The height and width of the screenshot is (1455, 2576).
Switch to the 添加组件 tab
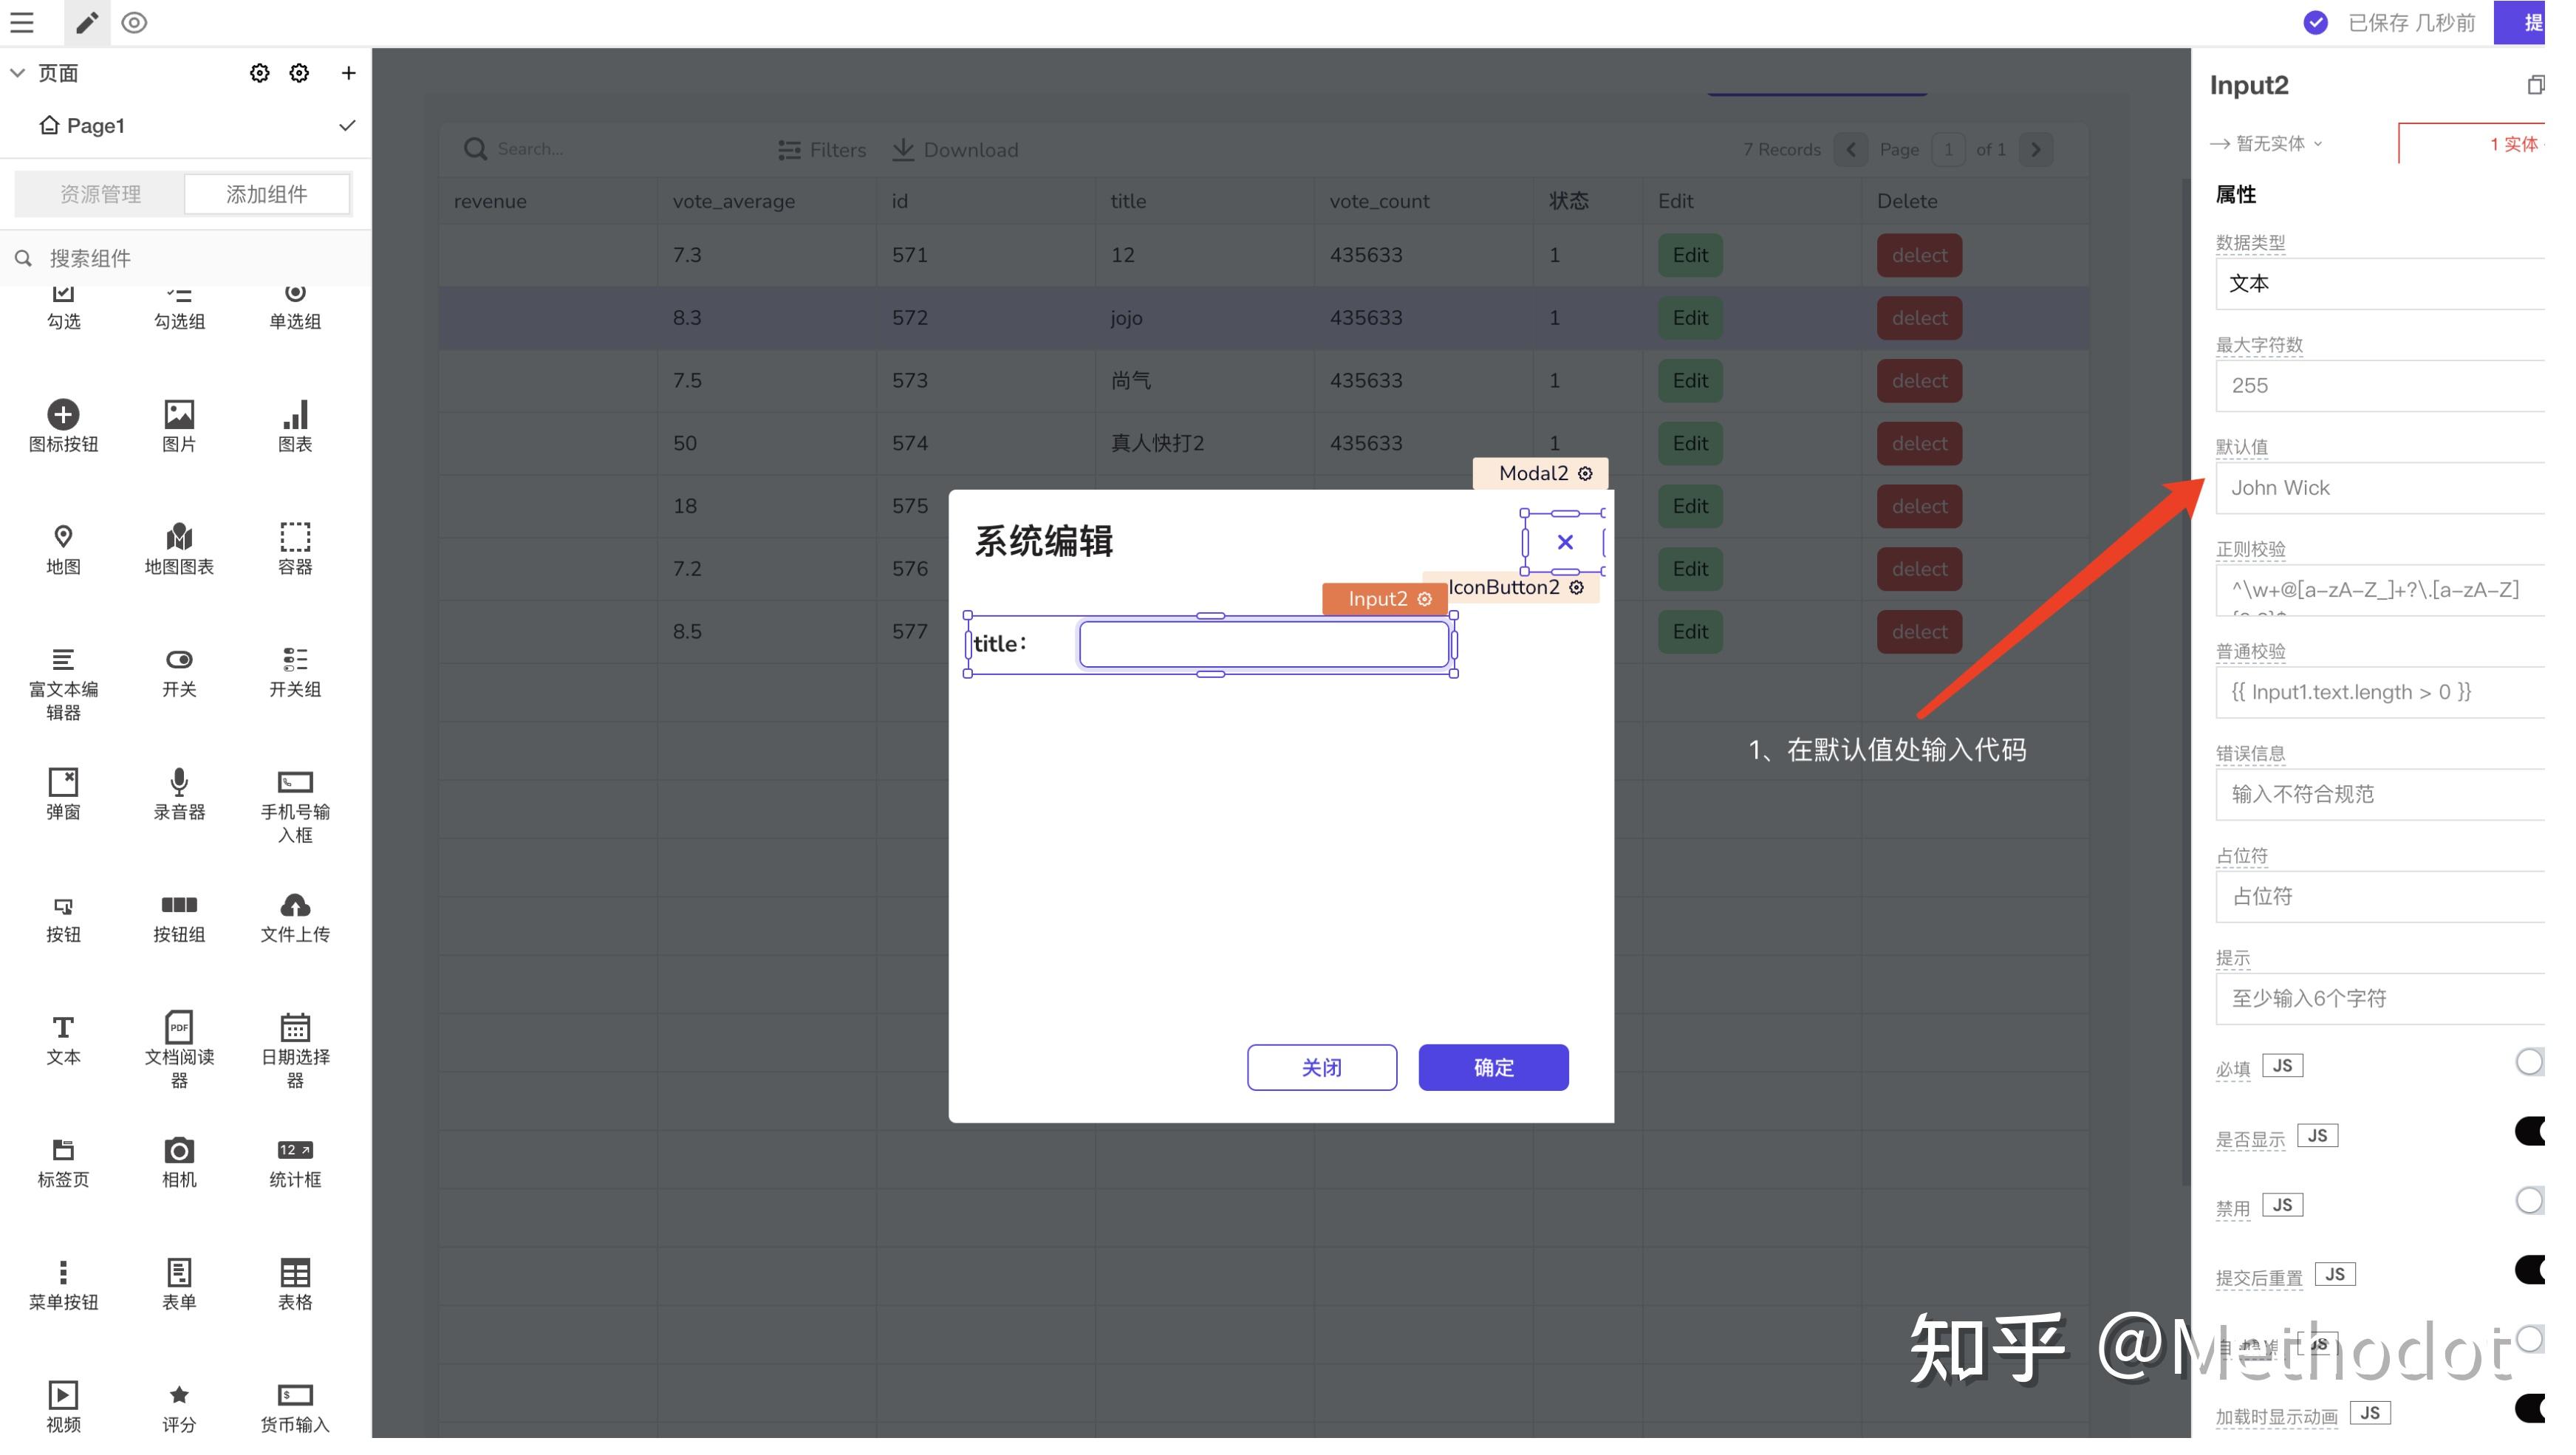pos(266,194)
